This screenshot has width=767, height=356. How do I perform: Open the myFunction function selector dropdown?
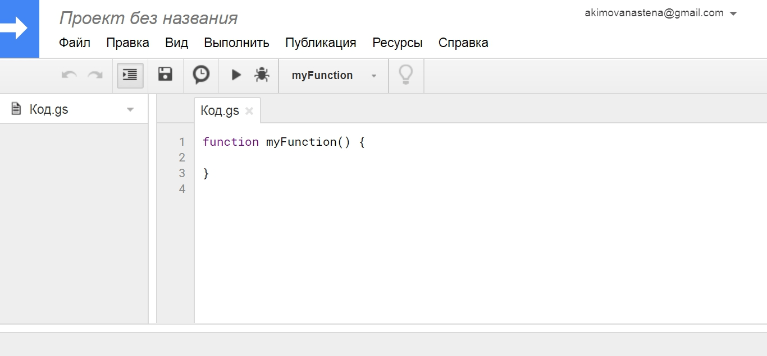[373, 75]
